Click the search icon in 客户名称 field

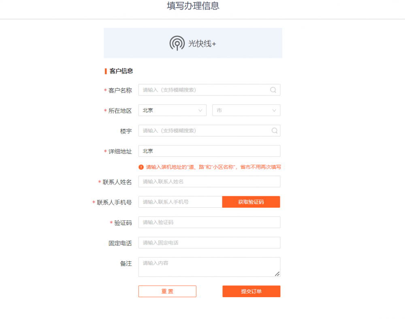point(273,90)
